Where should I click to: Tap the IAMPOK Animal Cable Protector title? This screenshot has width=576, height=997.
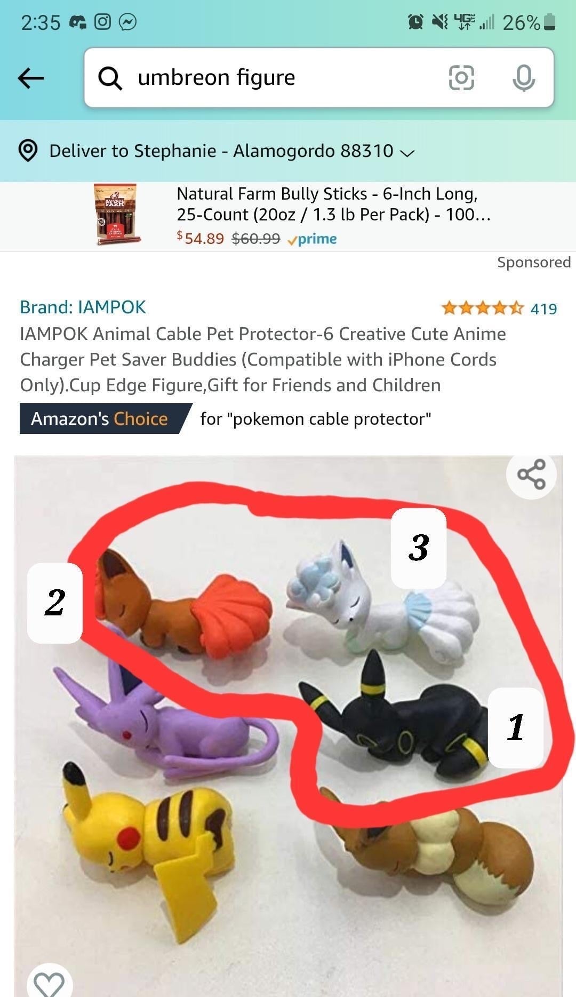click(263, 359)
